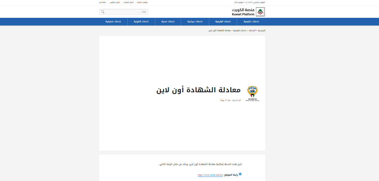Click the Ministry of Higher Education emblem

click(x=252, y=93)
